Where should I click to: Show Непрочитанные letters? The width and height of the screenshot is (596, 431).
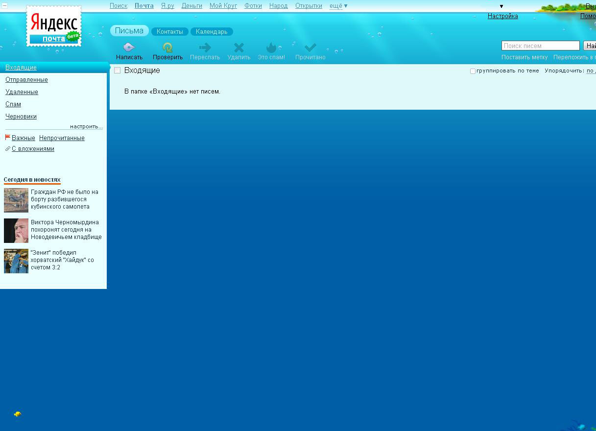click(62, 138)
